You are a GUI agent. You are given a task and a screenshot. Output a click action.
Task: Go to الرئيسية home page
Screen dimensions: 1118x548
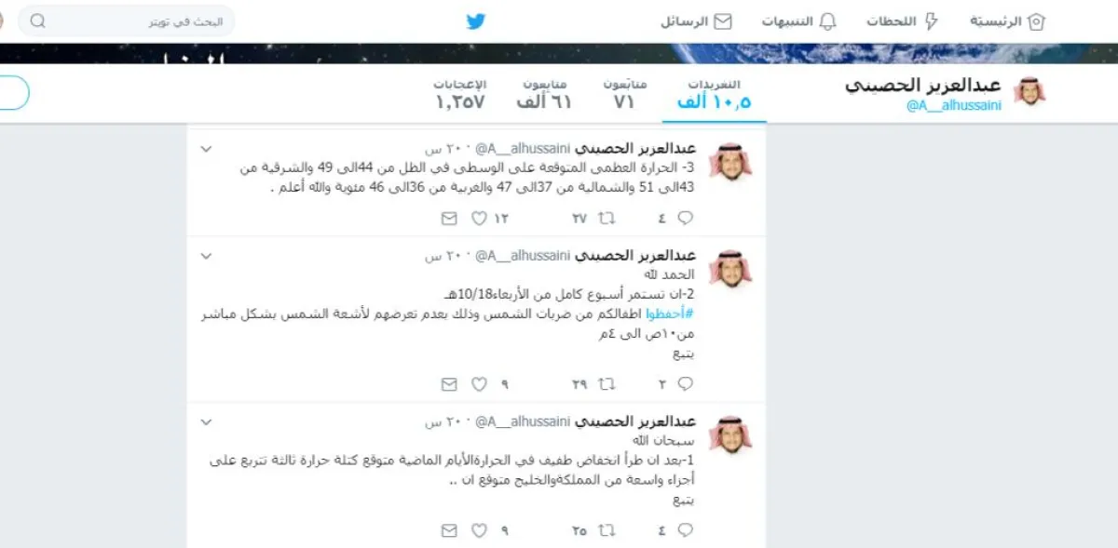click(1008, 21)
